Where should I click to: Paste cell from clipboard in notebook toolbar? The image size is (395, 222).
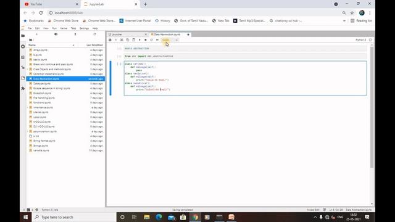click(x=134, y=40)
